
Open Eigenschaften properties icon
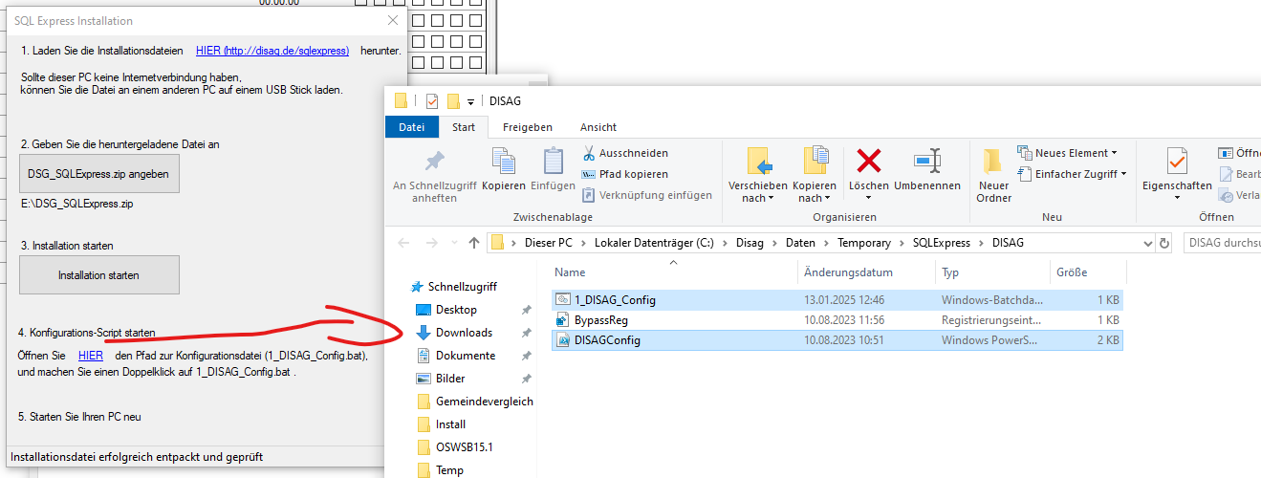coord(1177,163)
